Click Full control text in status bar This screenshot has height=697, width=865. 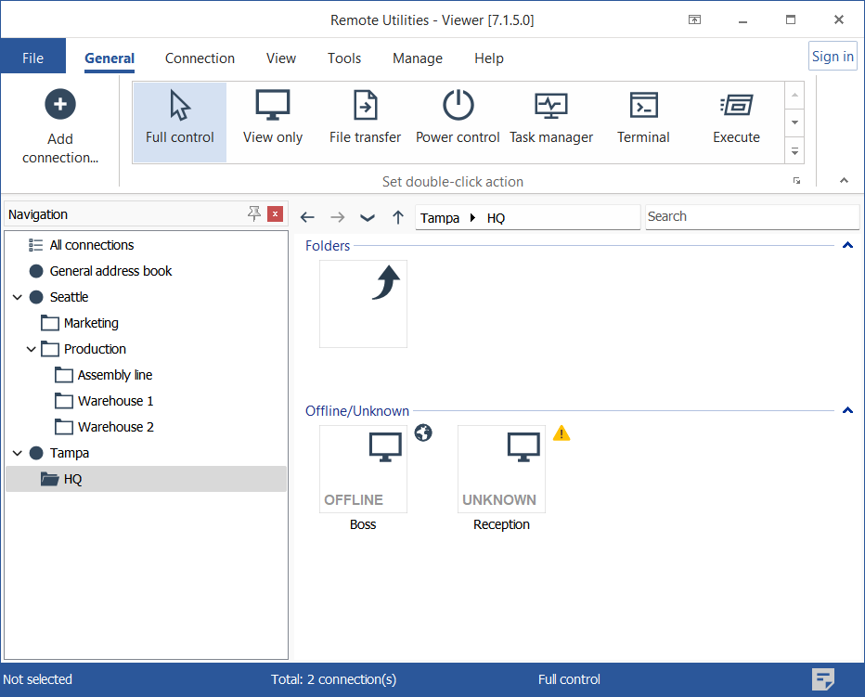tap(569, 679)
